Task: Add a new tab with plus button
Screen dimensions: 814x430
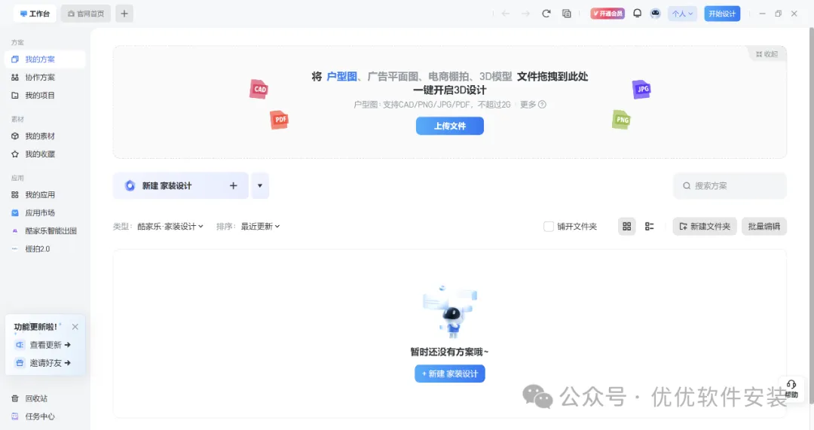Action: point(124,14)
